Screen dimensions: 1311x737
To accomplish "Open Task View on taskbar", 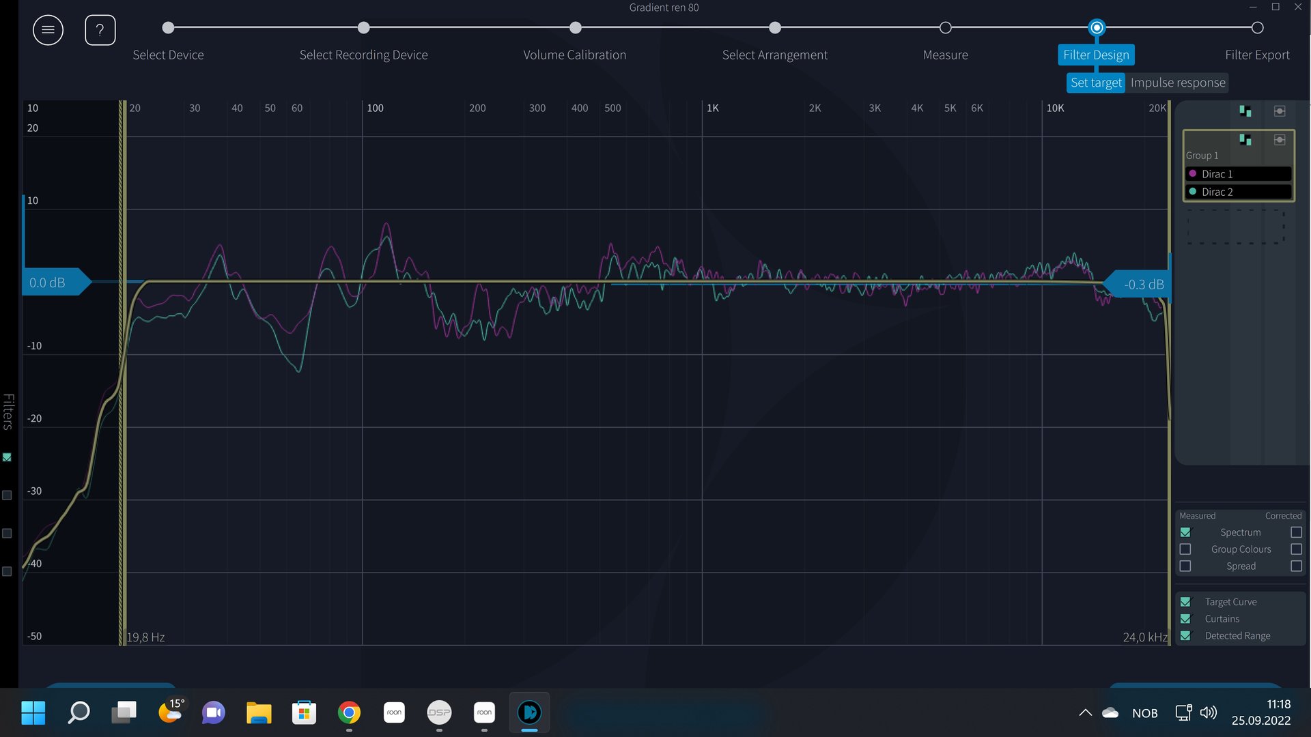I will click(x=124, y=712).
